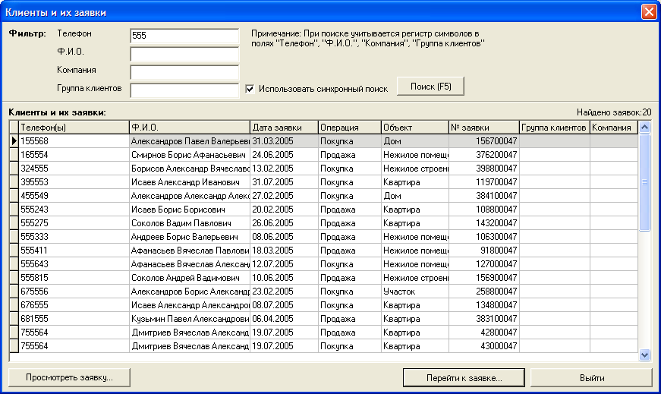Viewport: 661px width, 394px height.
Task: Click the Ф.И.О. column header
Action: tap(189, 128)
